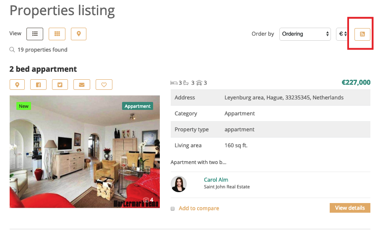Add the property to favorites
Viewport: 375px width, 232px height.
point(104,85)
